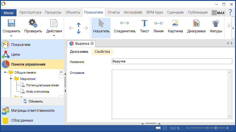Open the dropdown arrow under Действия
The height and width of the screenshot is (132, 236).
click(54, 36)
